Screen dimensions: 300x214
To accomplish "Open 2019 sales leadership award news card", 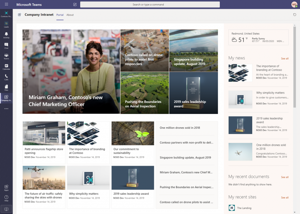I will coord(133,187).
